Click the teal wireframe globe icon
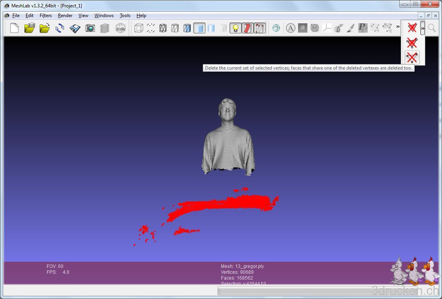This screenshot has width=442, height=299. [276, 28]
